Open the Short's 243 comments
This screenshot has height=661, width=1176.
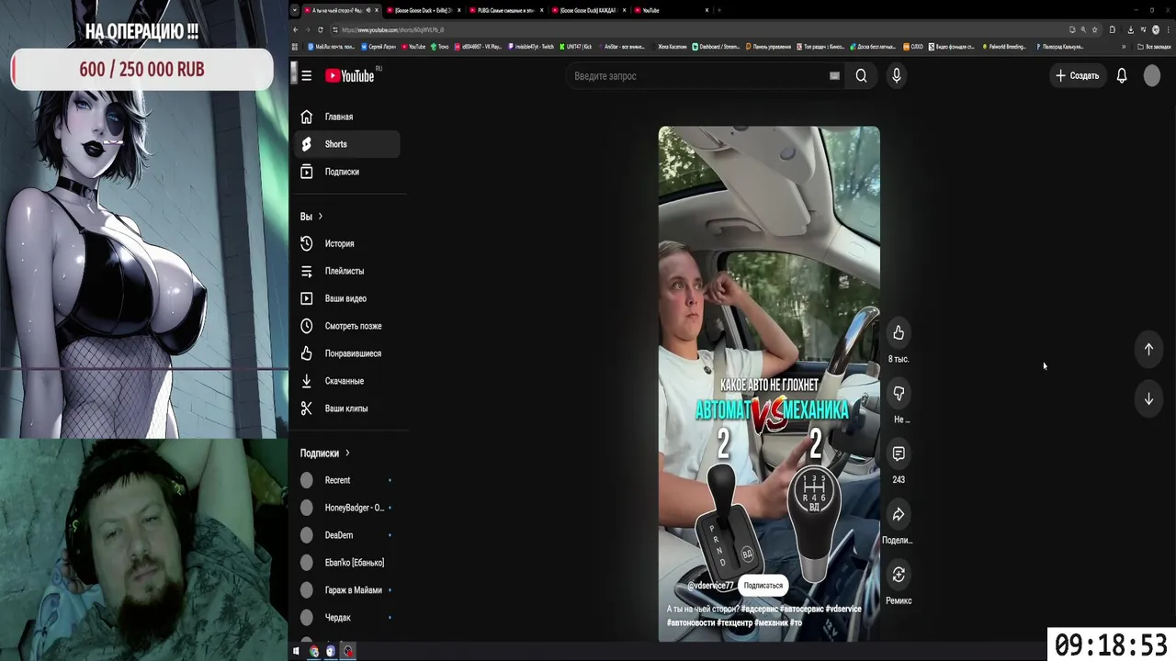899,454
